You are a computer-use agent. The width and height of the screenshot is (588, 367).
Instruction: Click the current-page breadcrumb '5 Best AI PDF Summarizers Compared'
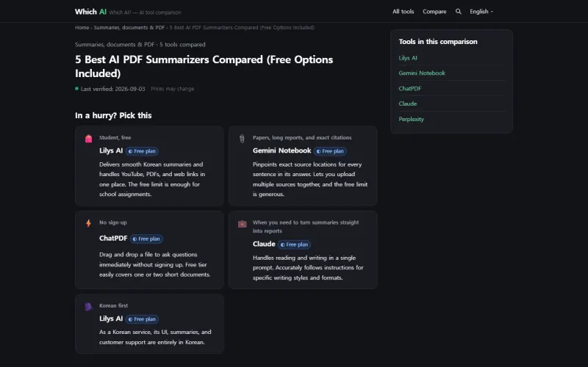(242, 27)
